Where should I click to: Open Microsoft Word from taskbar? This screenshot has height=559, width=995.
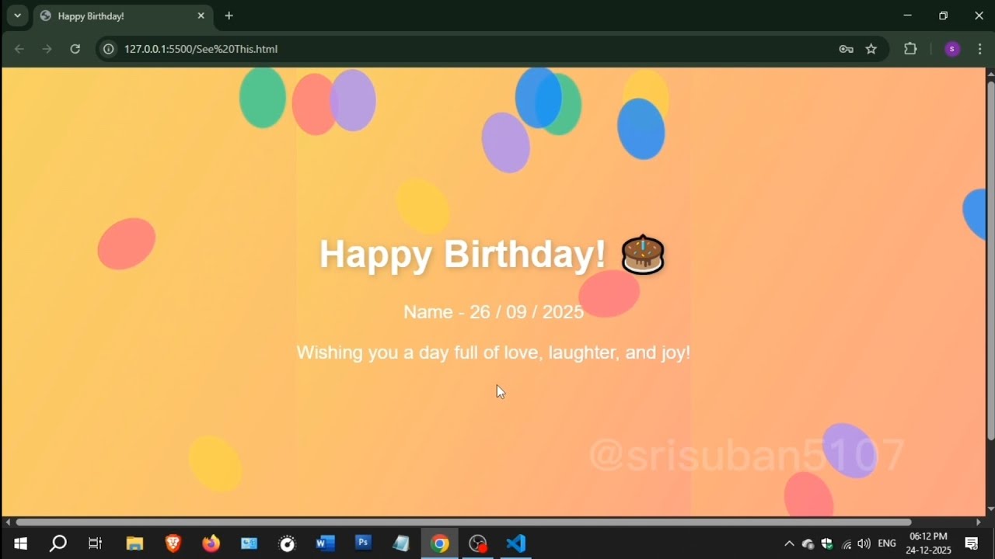(x=325, y=543)
